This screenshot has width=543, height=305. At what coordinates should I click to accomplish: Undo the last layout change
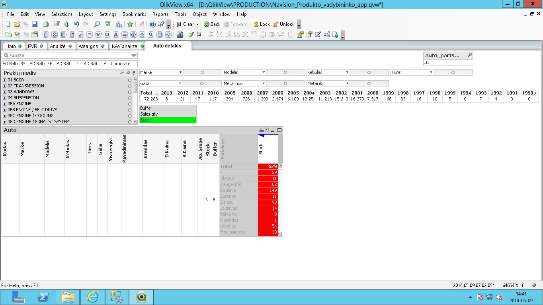[77, 24]
